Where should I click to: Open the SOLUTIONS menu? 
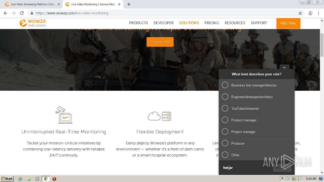click(189, 23)
